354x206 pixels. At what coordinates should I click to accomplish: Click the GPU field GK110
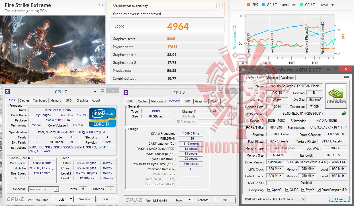[277, 93]
